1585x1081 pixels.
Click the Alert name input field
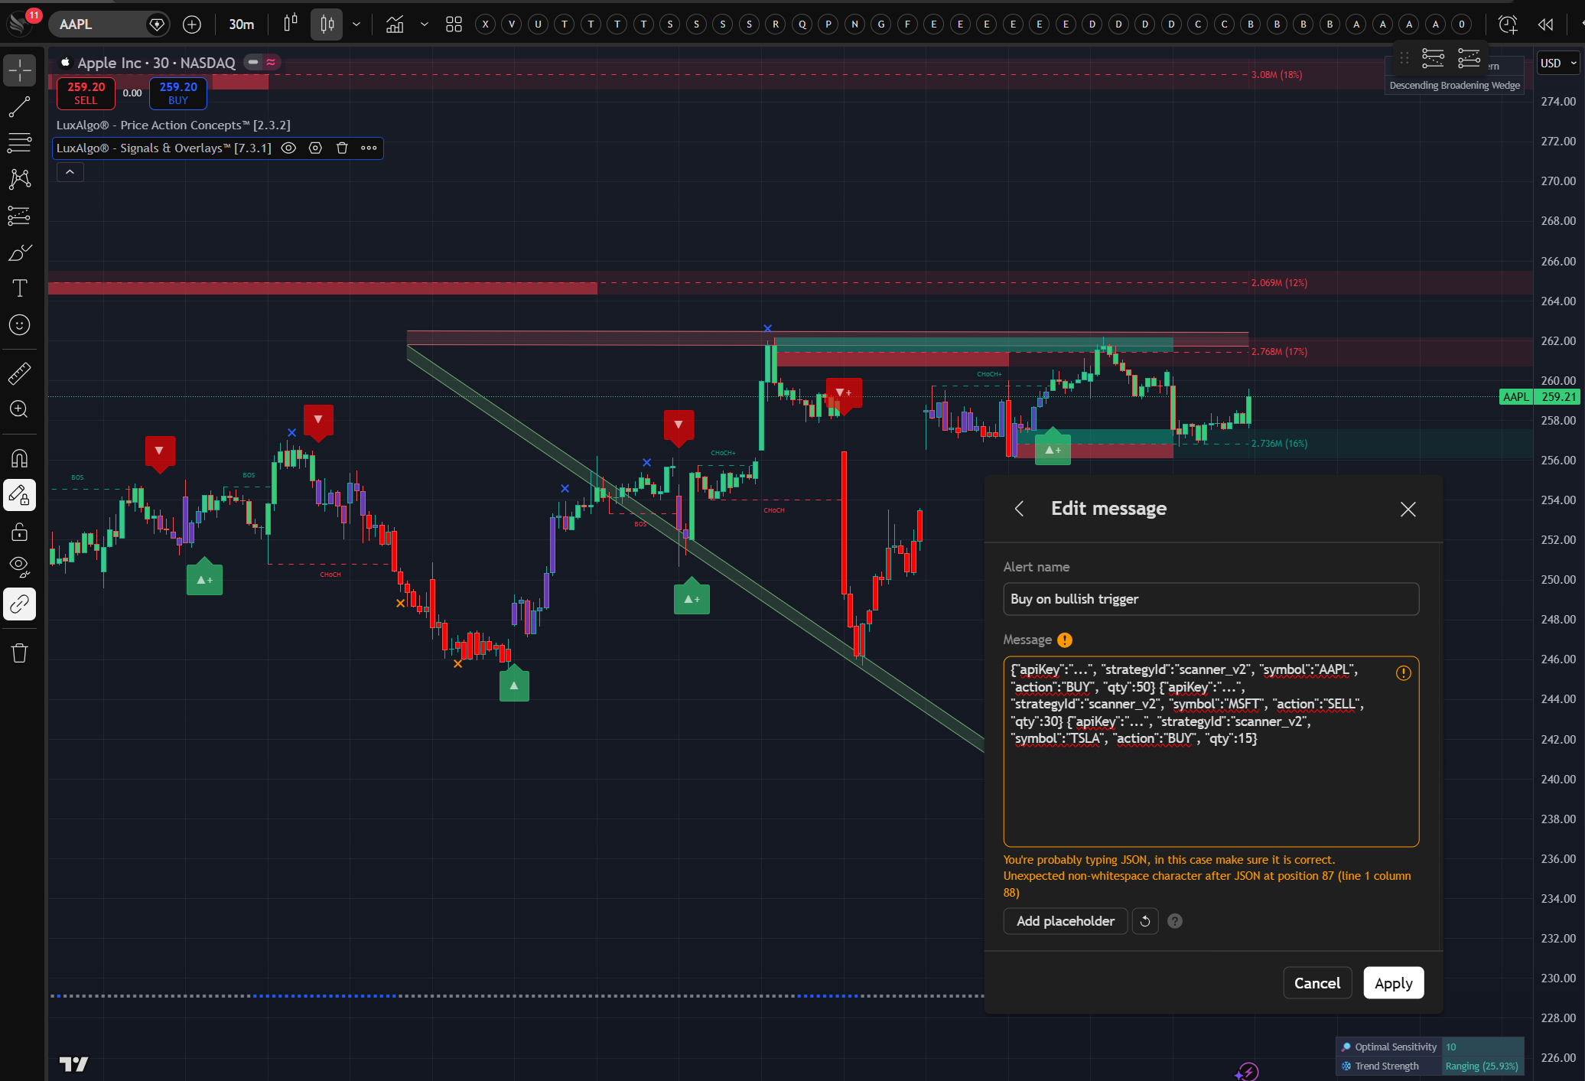1211,599
